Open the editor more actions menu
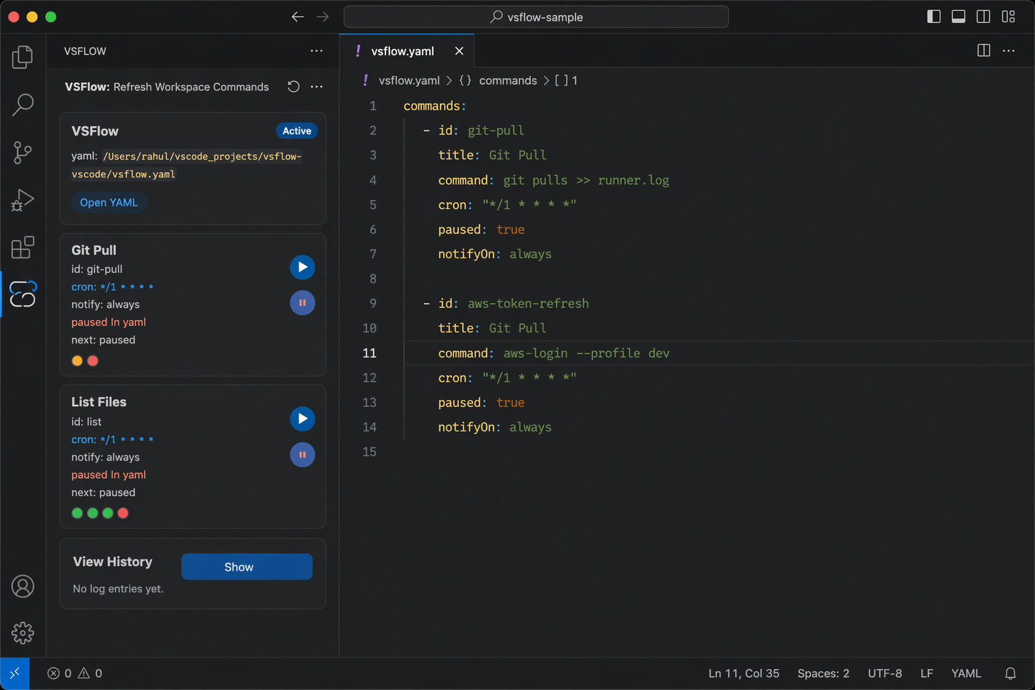Image resolution: width=1035 pixels, height=690 pixels. tap(1009, 51)
